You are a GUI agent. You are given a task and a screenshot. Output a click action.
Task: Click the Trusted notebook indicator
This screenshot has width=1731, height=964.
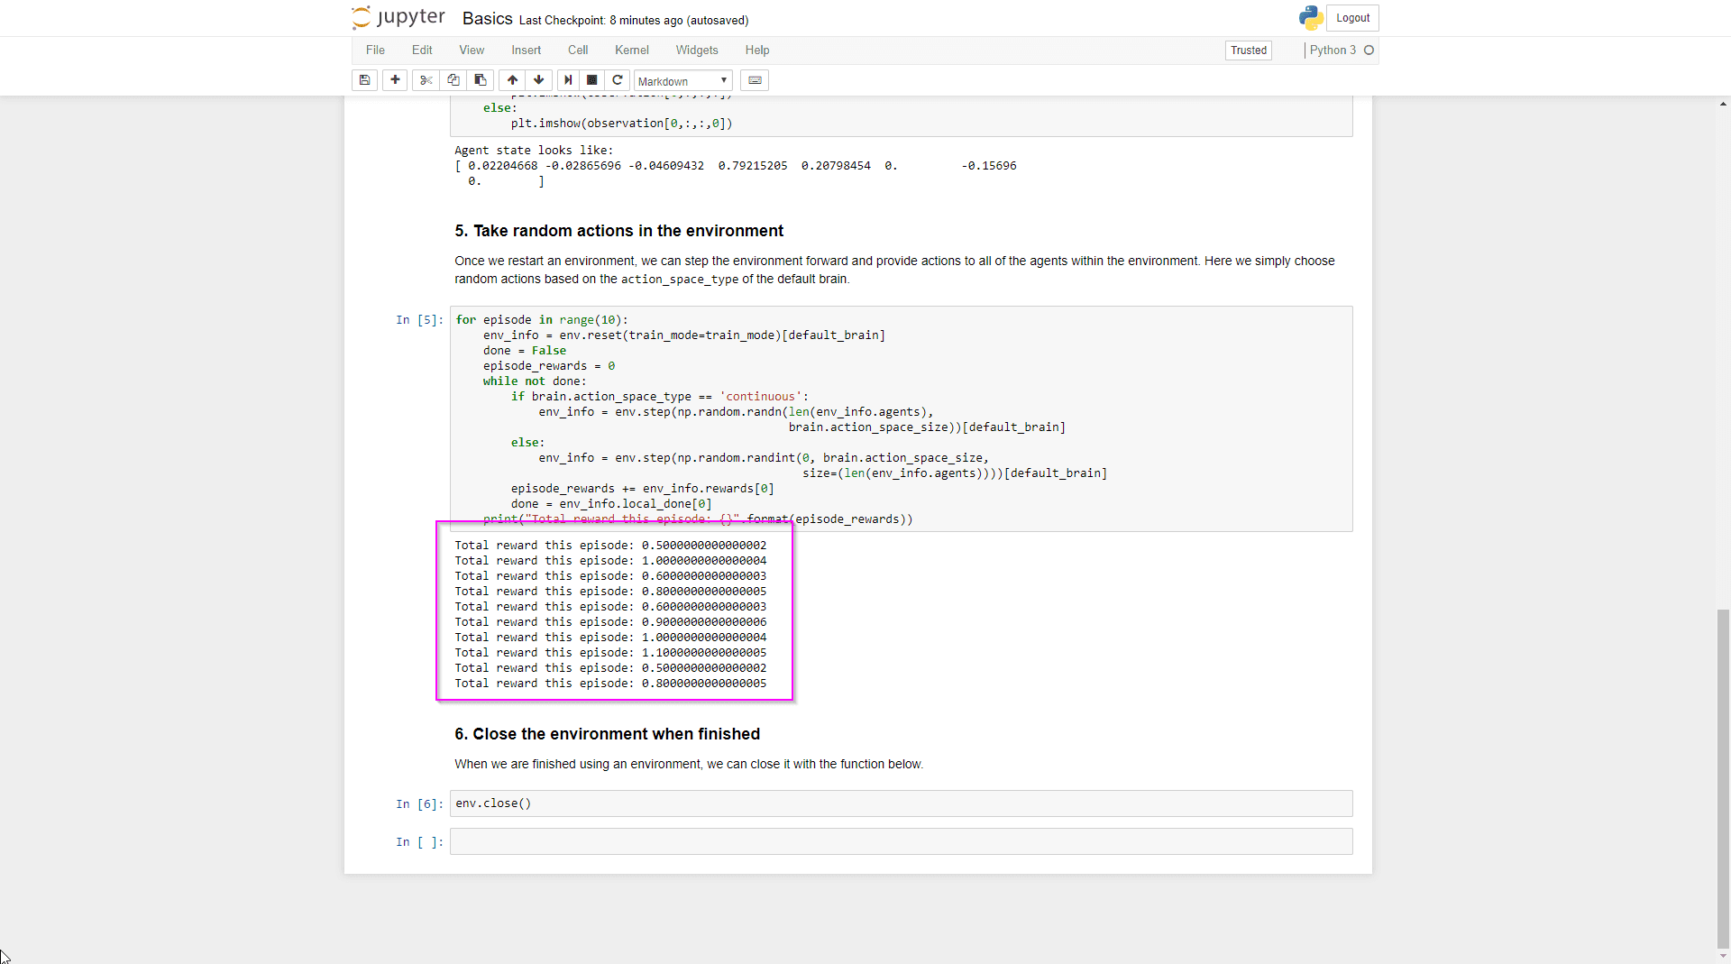pyautogui.click(x=1249, y=50)
